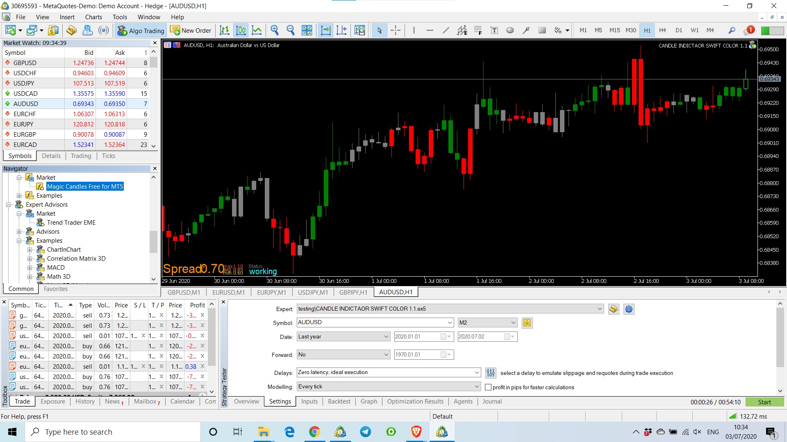Viewport: 787px width, 442px height.
Task: Click the New Order button
Action: coord(191,31)
